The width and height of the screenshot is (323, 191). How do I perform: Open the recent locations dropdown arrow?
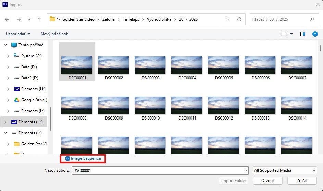[29, 19]
